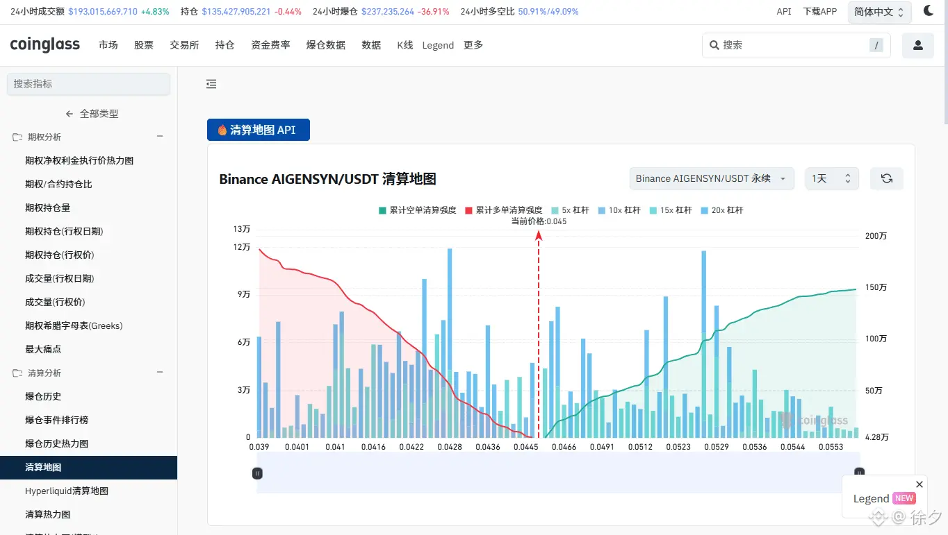Click the right handle of chart range slider
Screen dimensions: 948x535
click(859, 473)
